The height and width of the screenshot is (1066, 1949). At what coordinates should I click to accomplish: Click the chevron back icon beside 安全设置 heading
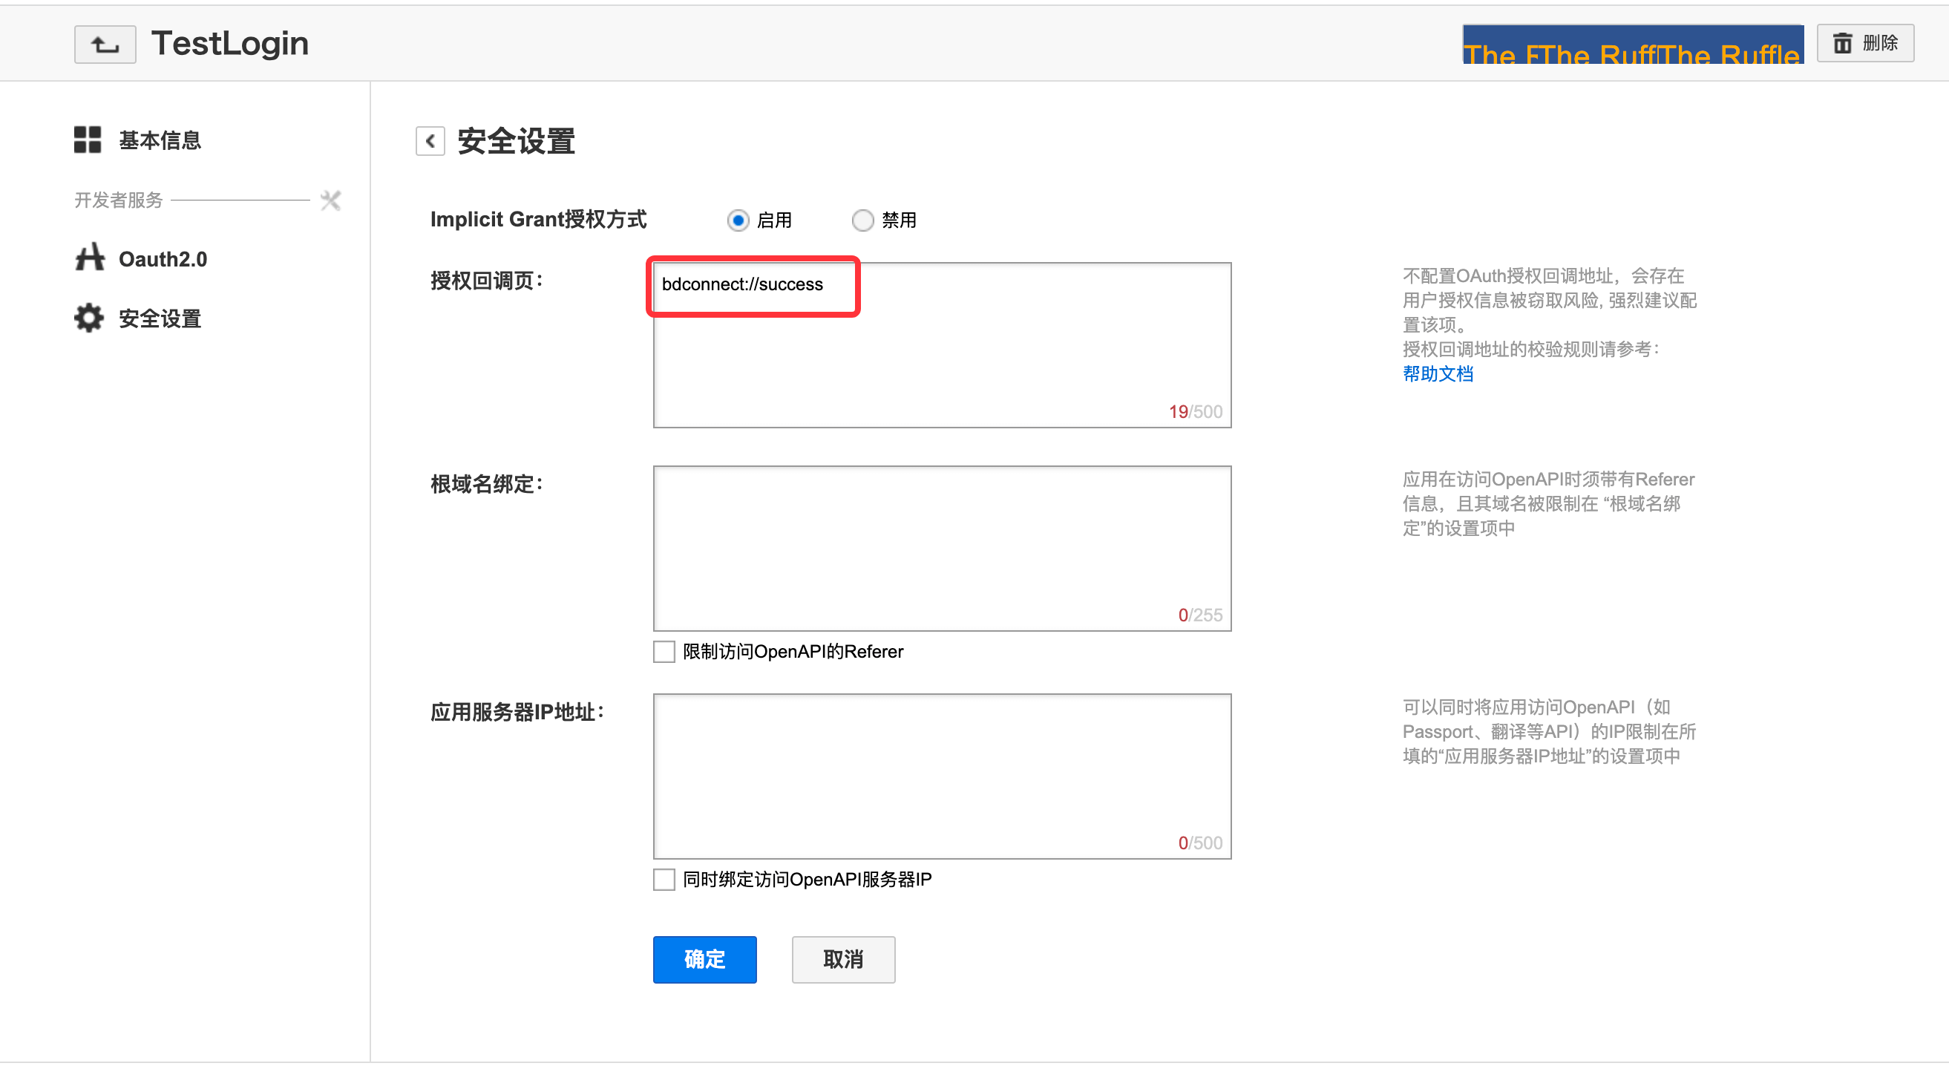[x=430, y=142]
